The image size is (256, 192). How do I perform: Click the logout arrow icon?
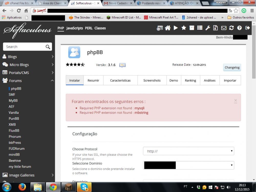[x=247, y=28]
